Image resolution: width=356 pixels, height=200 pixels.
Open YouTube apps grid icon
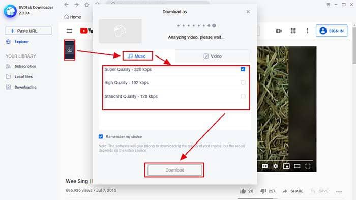[x=293, y=31]
